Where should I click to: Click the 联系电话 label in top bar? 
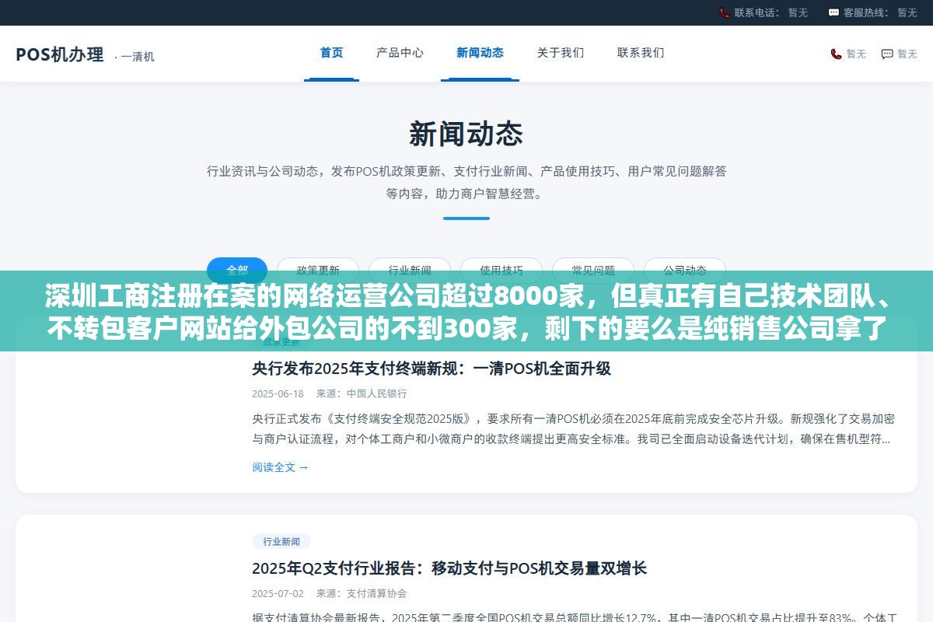pyautogui.click(x=756, y=12)
